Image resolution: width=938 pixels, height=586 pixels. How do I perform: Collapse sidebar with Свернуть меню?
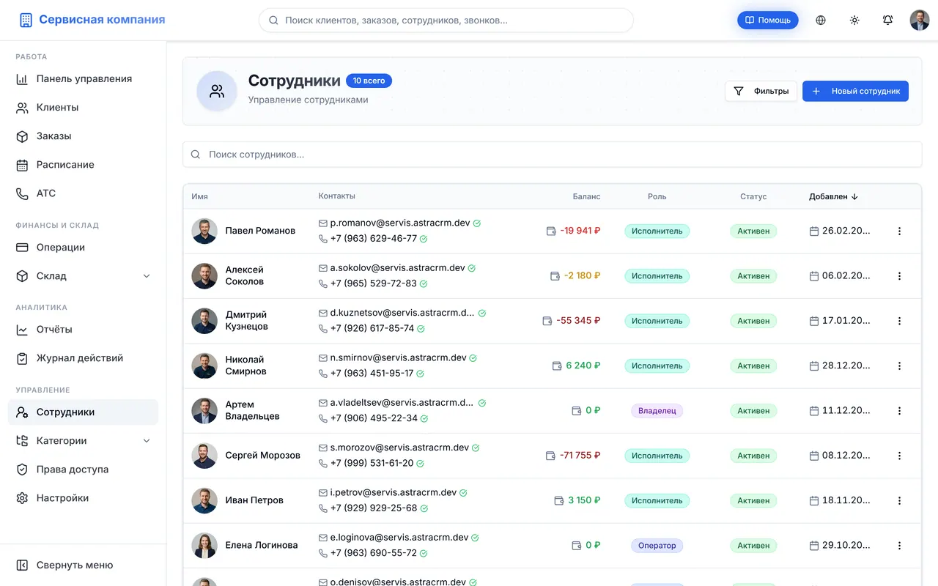click(x=83, y=565)
